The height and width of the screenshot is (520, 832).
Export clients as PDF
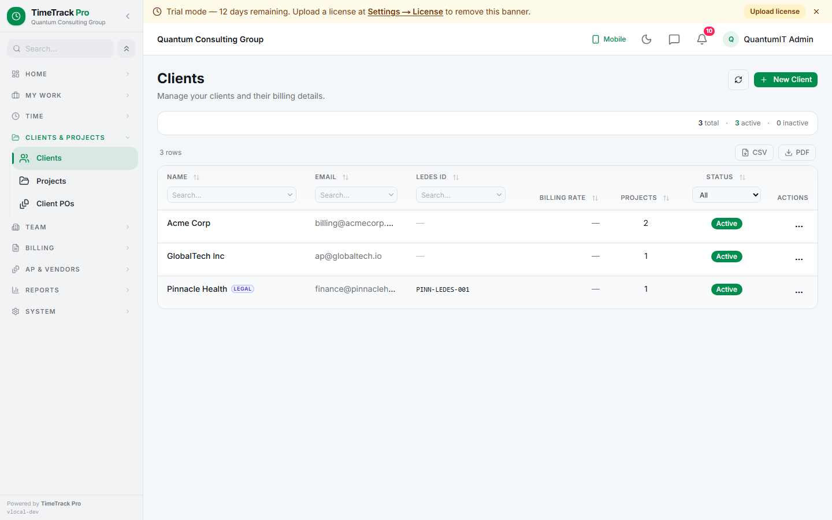point(797,153)
